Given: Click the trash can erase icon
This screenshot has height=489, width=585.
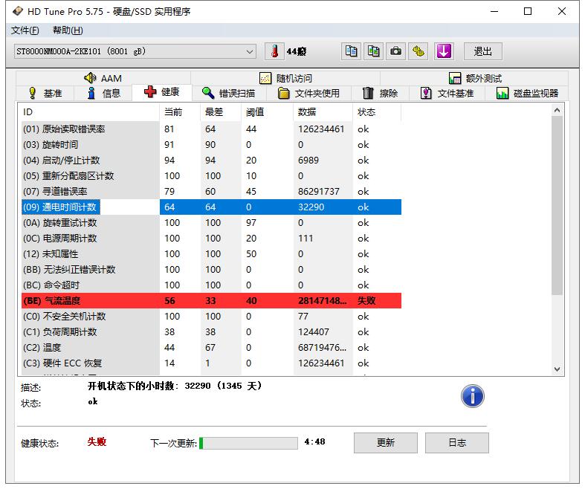Looking at the screenshot, I should [368, 93].
